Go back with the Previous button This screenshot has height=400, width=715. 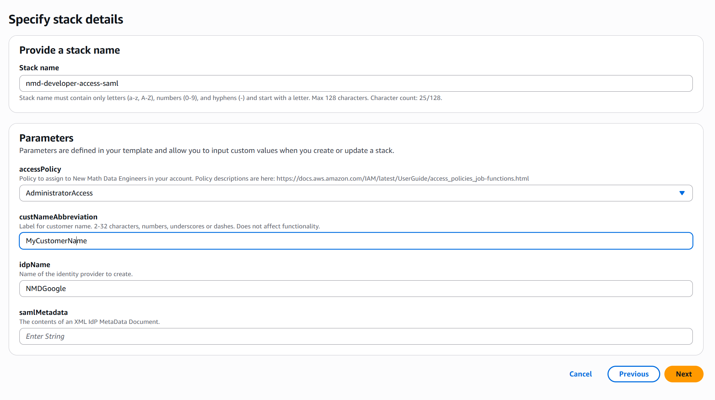(x=633, y=374)
